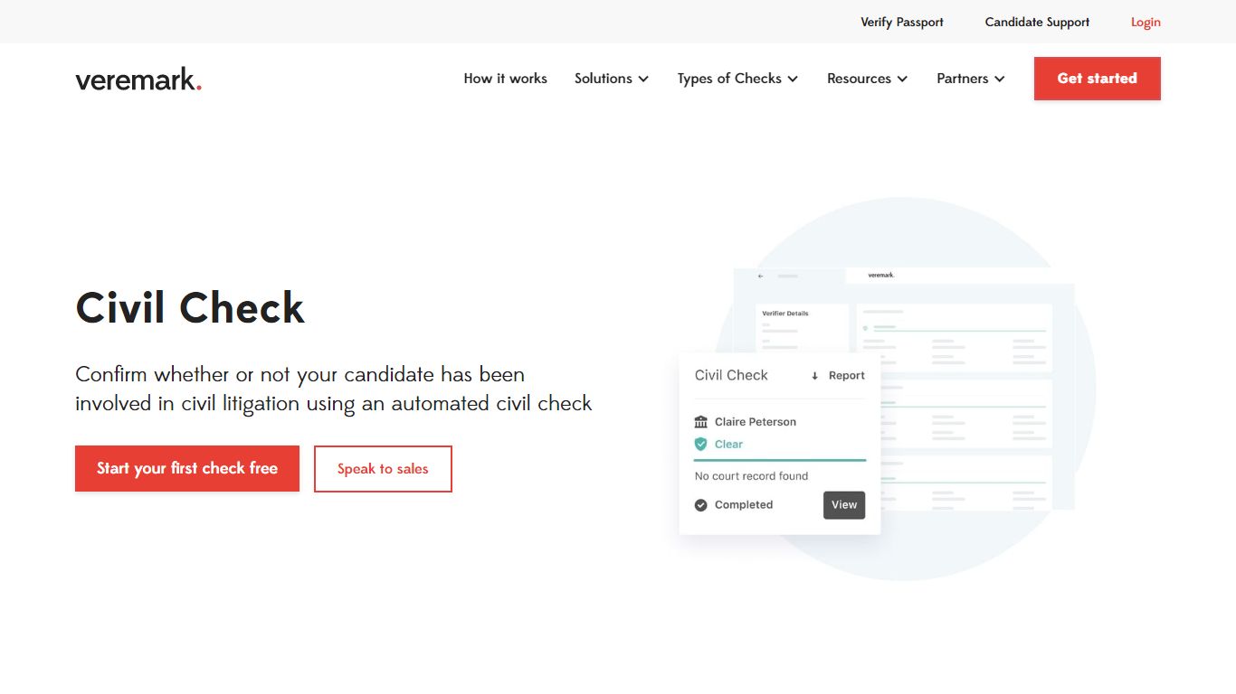Click 'No court record found' text

(x=751, y=476)
